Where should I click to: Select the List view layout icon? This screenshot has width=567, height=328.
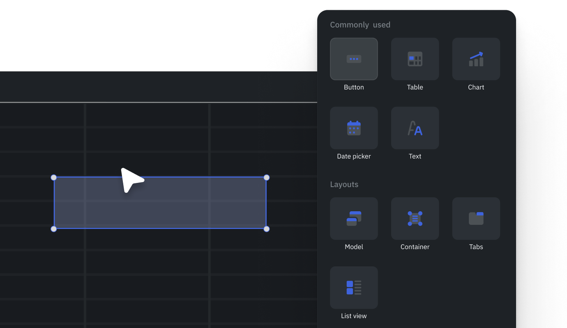[354, 288]
